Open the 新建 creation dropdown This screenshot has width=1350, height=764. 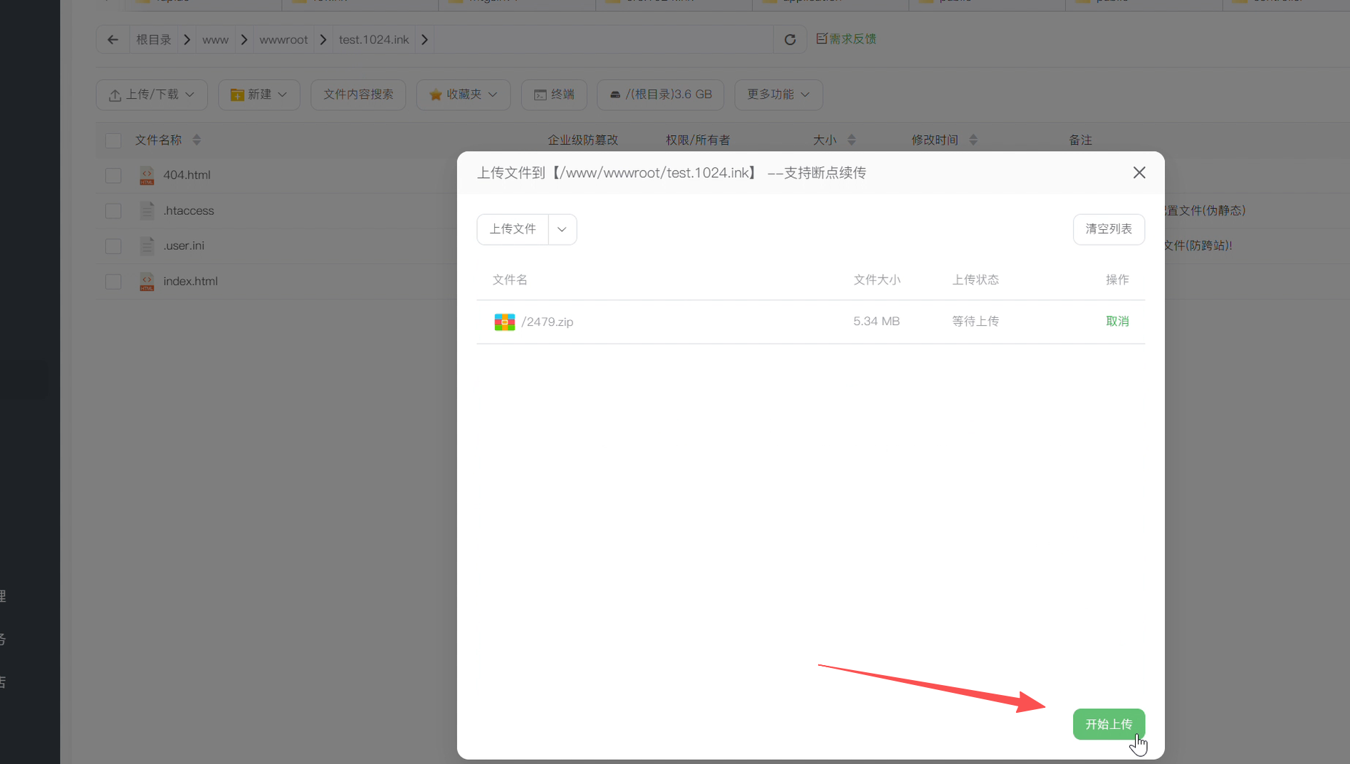click(258, 94)
